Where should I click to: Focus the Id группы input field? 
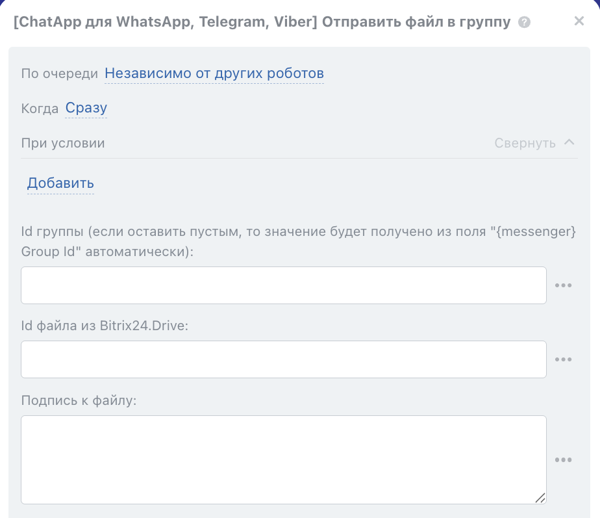[283, 285]
